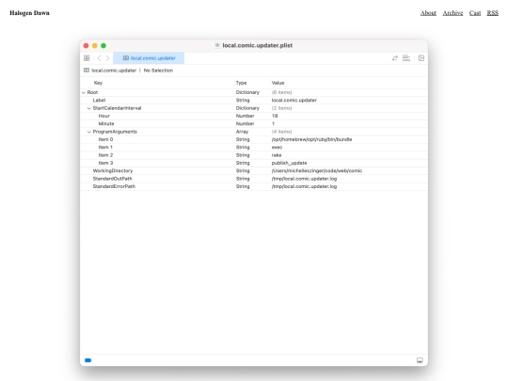Click the Hour value 18

(275, 116)
